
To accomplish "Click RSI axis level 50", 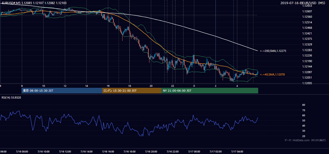I will pos(304,120).
